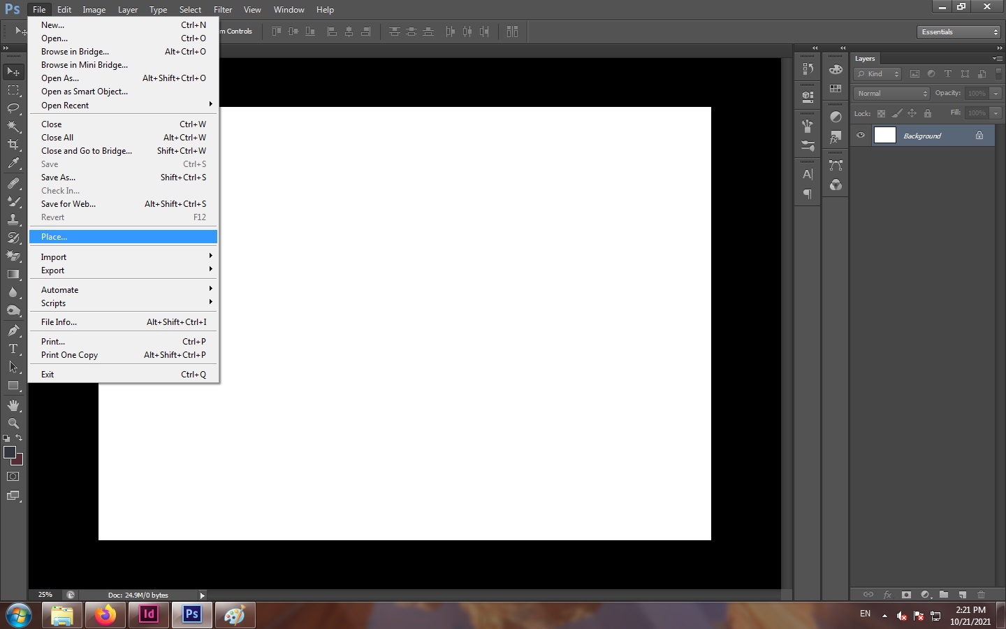Screen dimensions: 1006x629
Task: Activate the Horizontal Type tool
Action: pyautogui.click(x=13, y=349)
